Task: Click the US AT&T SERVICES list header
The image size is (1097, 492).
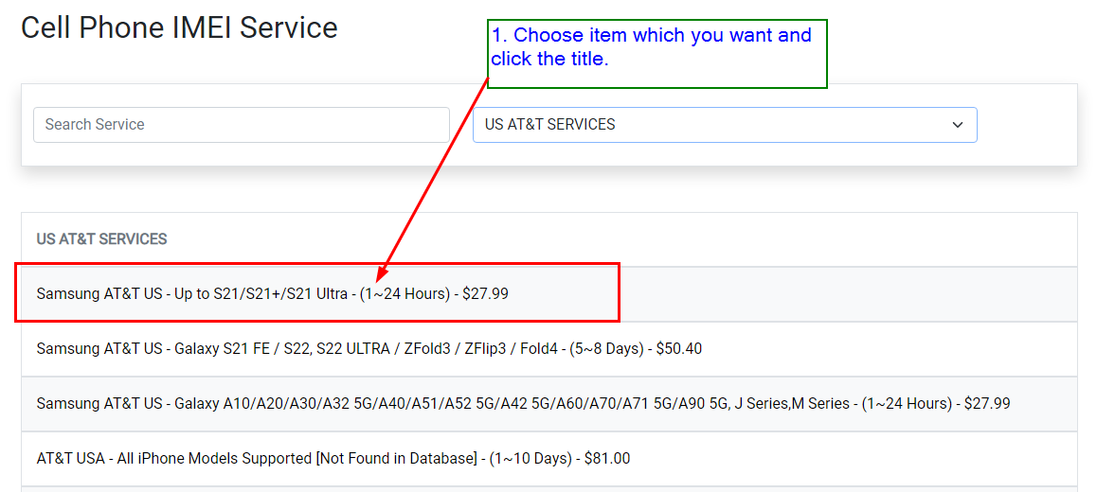Action: pyautogui.click(x=102, y=239)
